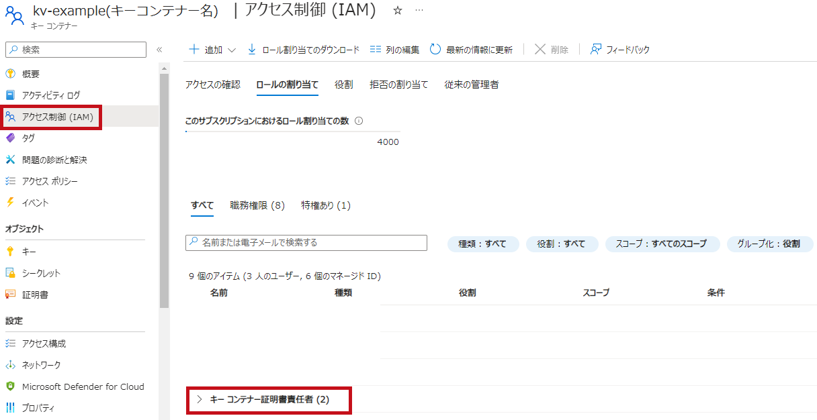Click the 削除 X icon
817x420 pixels.
[x=540, y=49]
